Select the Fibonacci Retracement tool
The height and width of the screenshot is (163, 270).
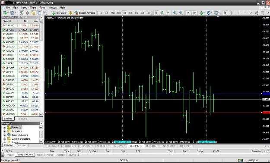pos(262,13)
